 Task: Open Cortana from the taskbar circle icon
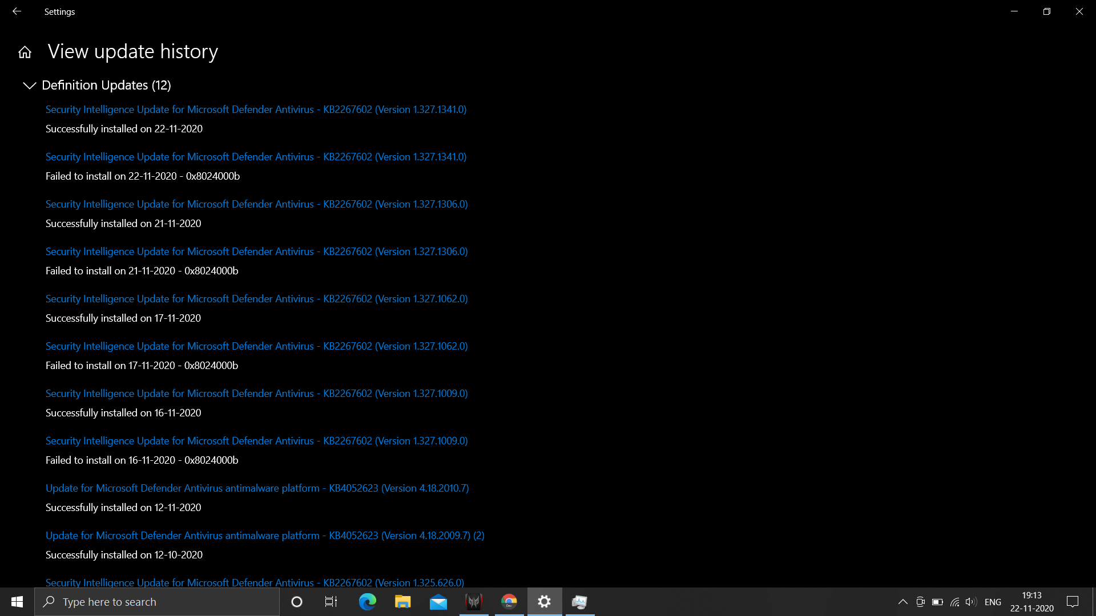click(297, 602)
